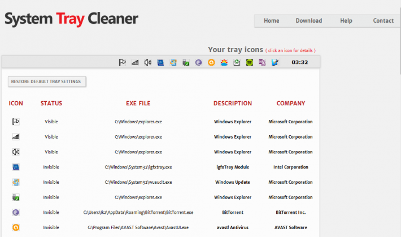The height and width of the screenshot is (237, 401).
Task: Click the Safely Remove Hardware icon in the table
Action: 16,197
